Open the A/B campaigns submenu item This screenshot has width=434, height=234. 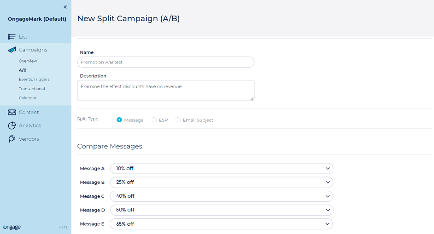(23, 70)
